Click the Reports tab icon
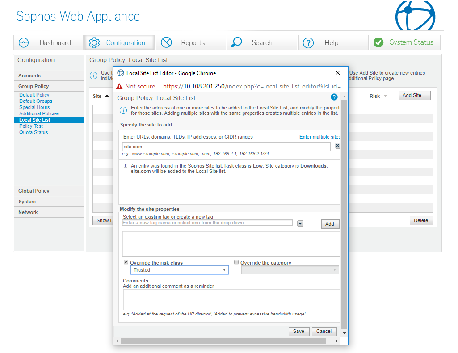The height and width of the screenshot is (353, 458). click(166, 43)
